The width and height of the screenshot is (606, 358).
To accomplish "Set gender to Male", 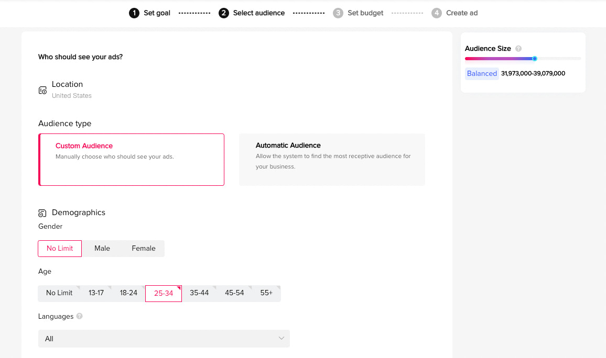I will pos(102,249).
